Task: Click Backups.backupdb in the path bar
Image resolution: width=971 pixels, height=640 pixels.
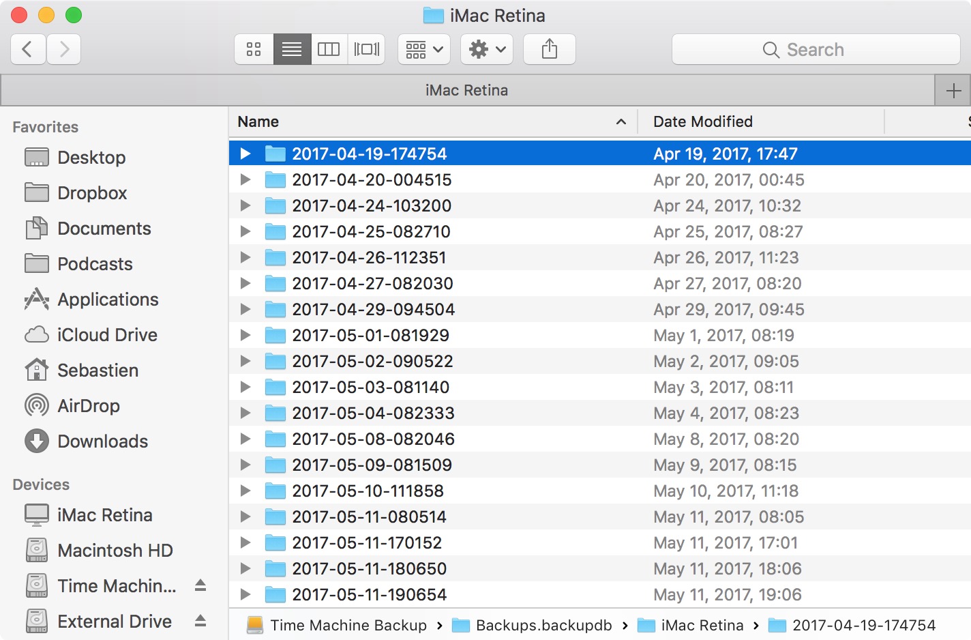Action: (543, 625)
